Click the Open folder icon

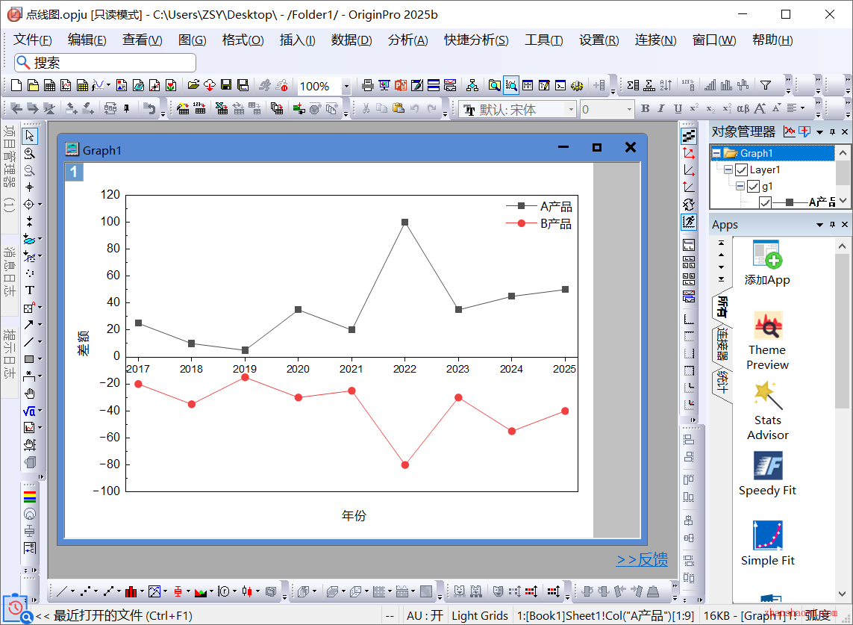click(193, 86)
